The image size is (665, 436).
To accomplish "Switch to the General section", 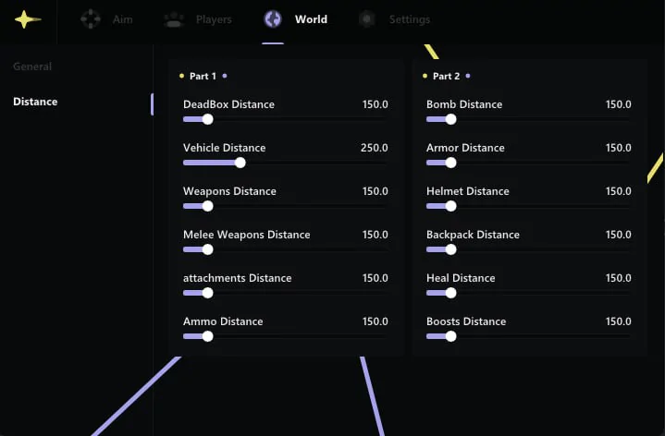I will [32, 67].
